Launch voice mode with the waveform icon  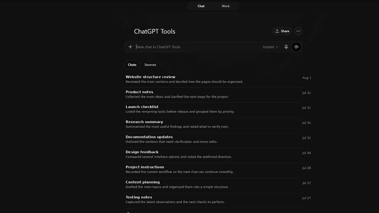296,47
